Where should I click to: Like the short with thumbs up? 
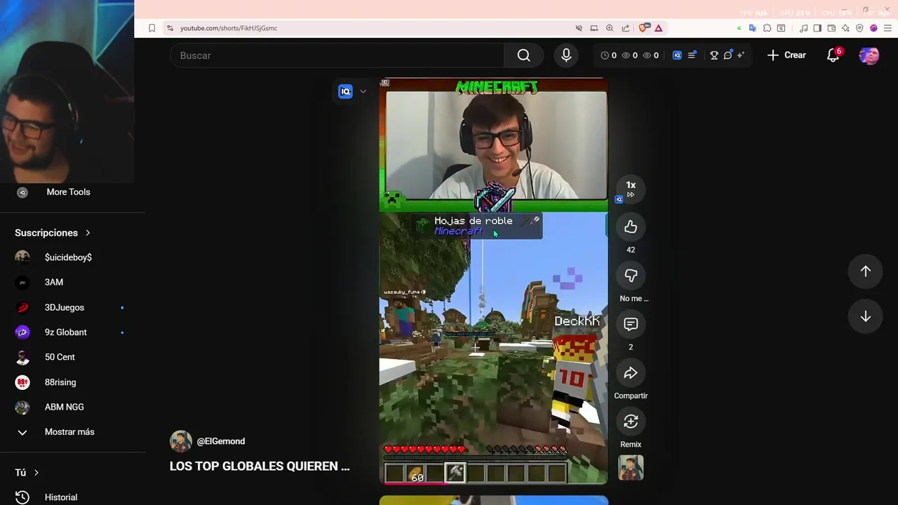[x=631, y=227]
